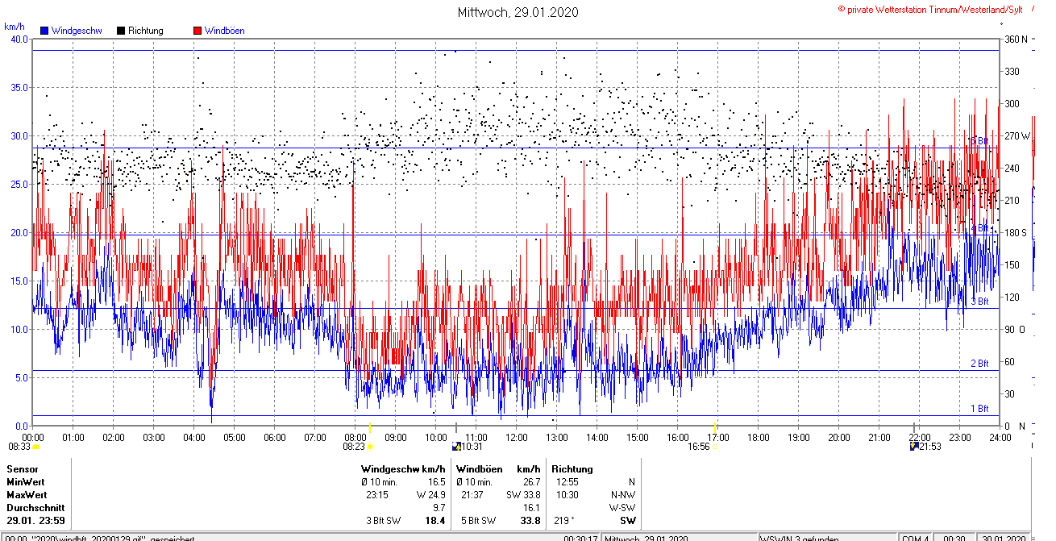Screen dimensions: 1056x541
Task: Click the W-SW average direction entry
Action: [622, 508]
